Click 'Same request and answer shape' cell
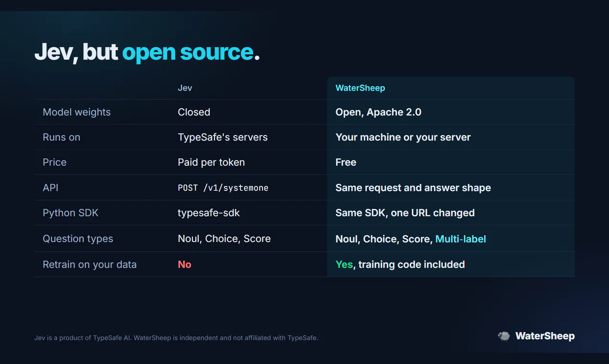 [x=413, y=188]
